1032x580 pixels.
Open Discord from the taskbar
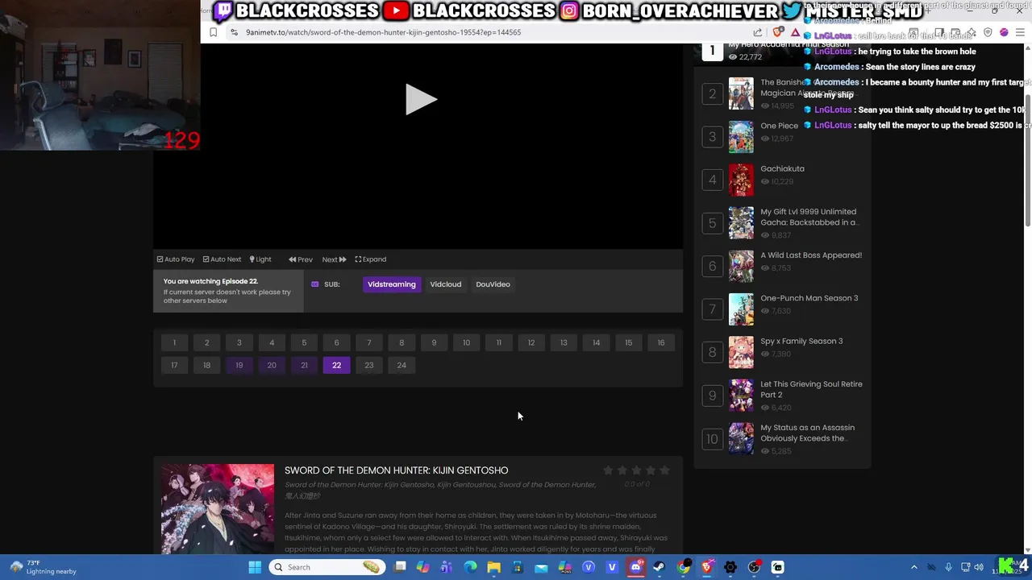pos(635,567)
